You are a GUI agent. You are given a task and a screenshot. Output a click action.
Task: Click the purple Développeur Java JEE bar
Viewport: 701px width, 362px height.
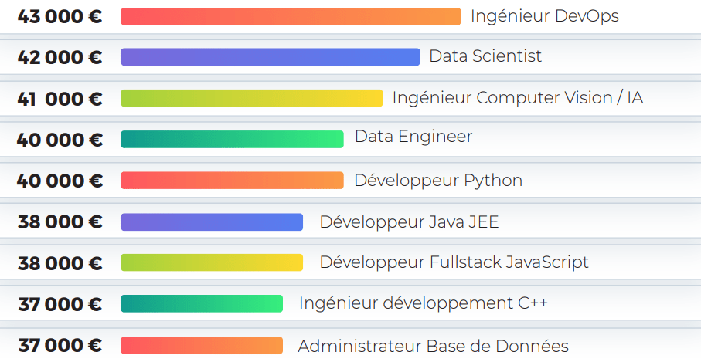point(212,222)
